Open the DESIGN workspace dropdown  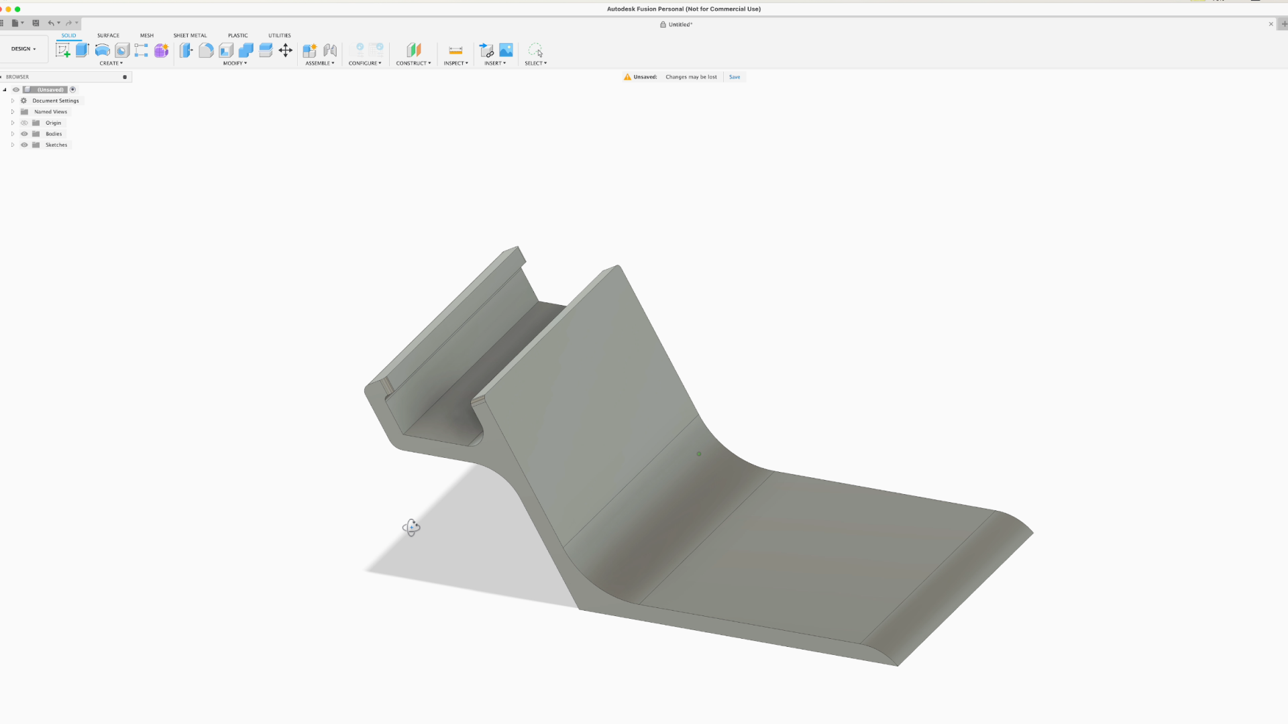[x=23, y=49]
